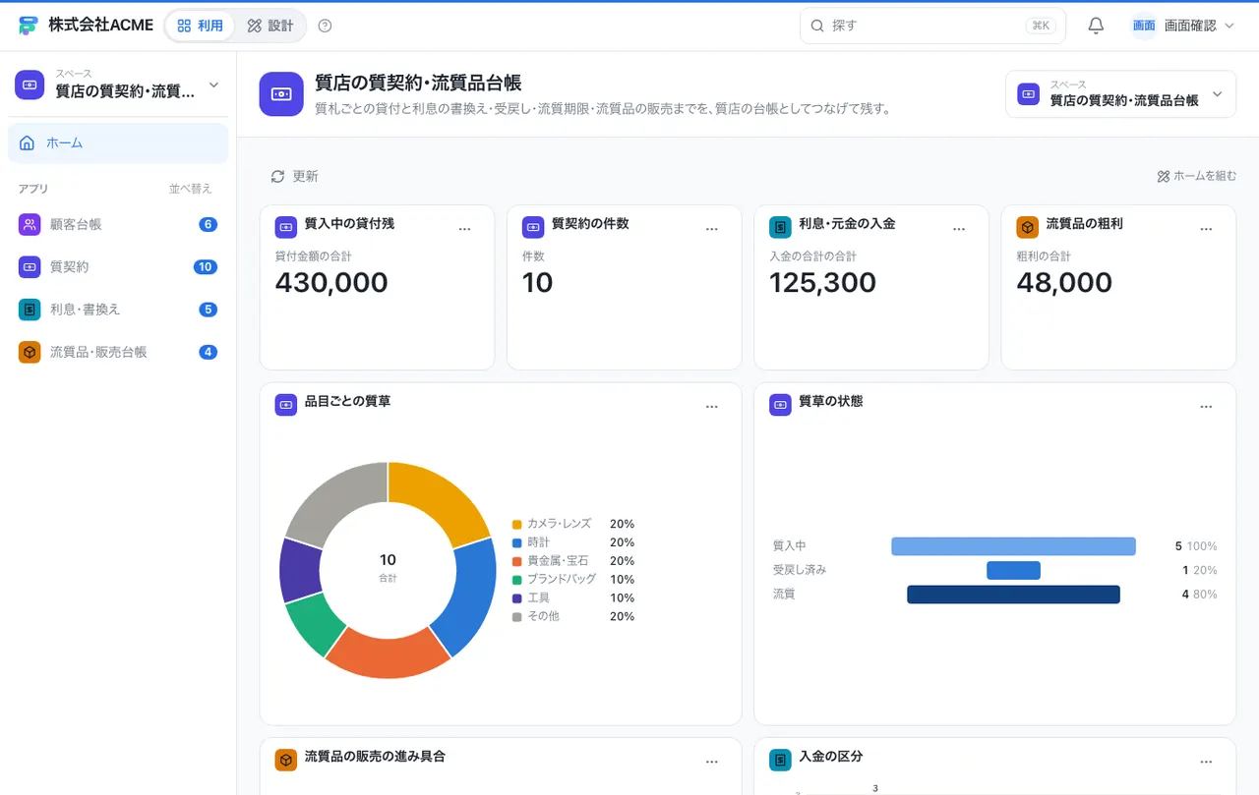Expand the sidebar space selector
Screen dimensions: 1259x795
tap(118, 85)
